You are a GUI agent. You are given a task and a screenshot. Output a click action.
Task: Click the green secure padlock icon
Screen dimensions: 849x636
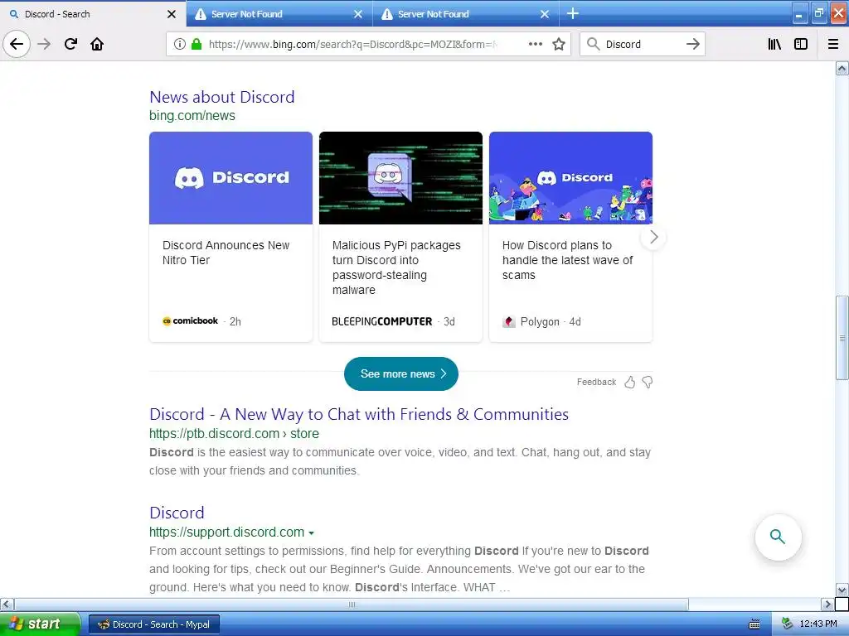196,44
